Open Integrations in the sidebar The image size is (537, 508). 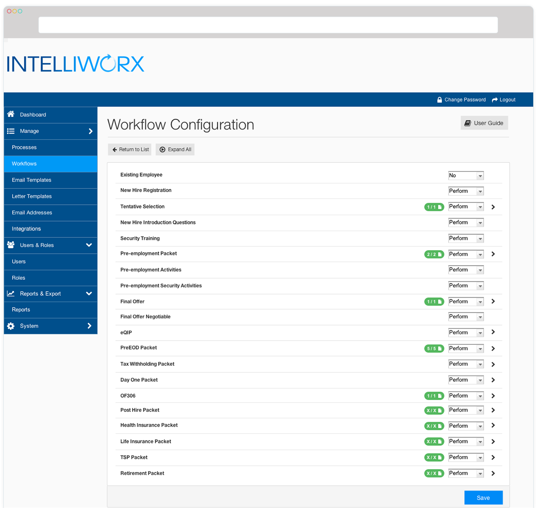51,229
